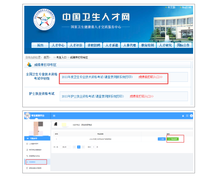Focus the go-to page number field
Viewport: 205px width, 176px height.
click(94, 147)
